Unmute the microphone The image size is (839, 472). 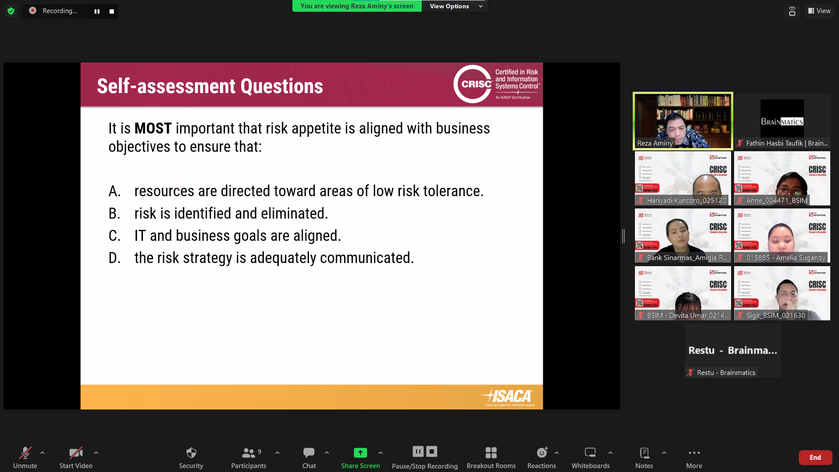click(x=25, y=457)
